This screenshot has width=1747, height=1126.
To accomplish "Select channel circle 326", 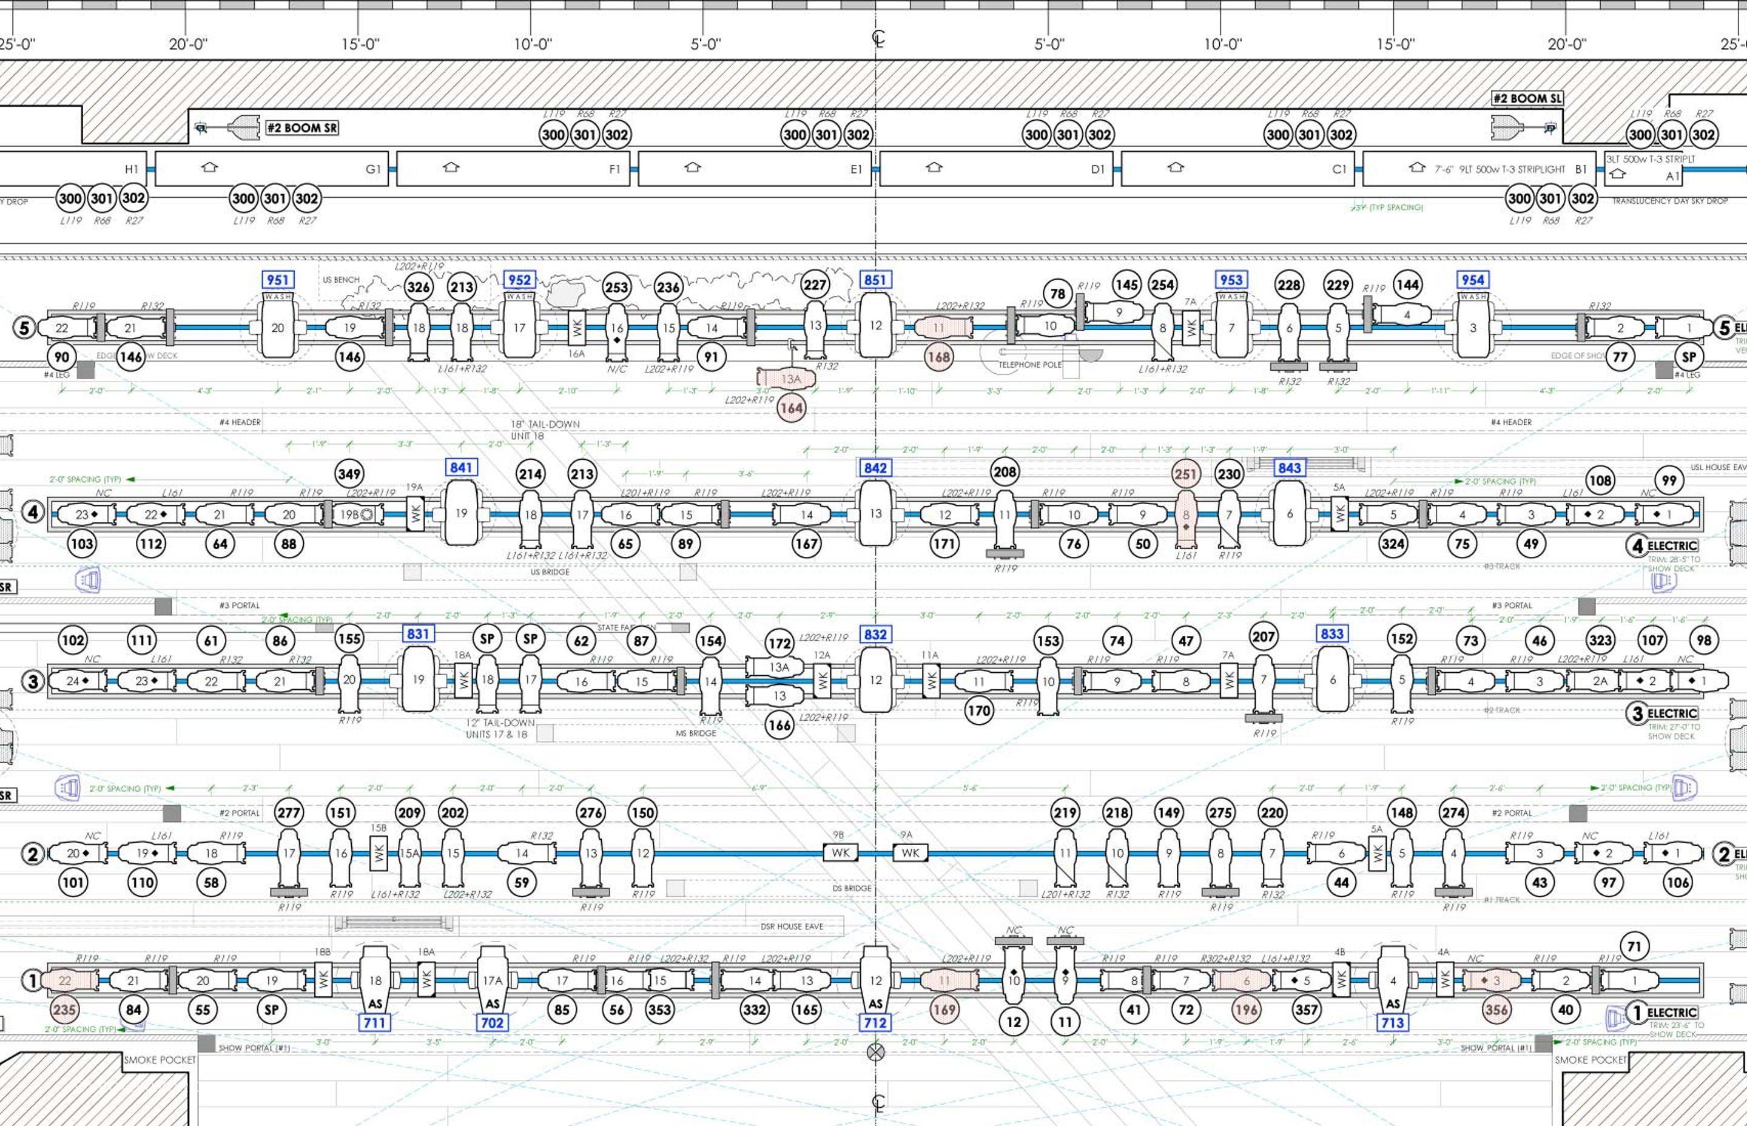I will pos(418,286).
